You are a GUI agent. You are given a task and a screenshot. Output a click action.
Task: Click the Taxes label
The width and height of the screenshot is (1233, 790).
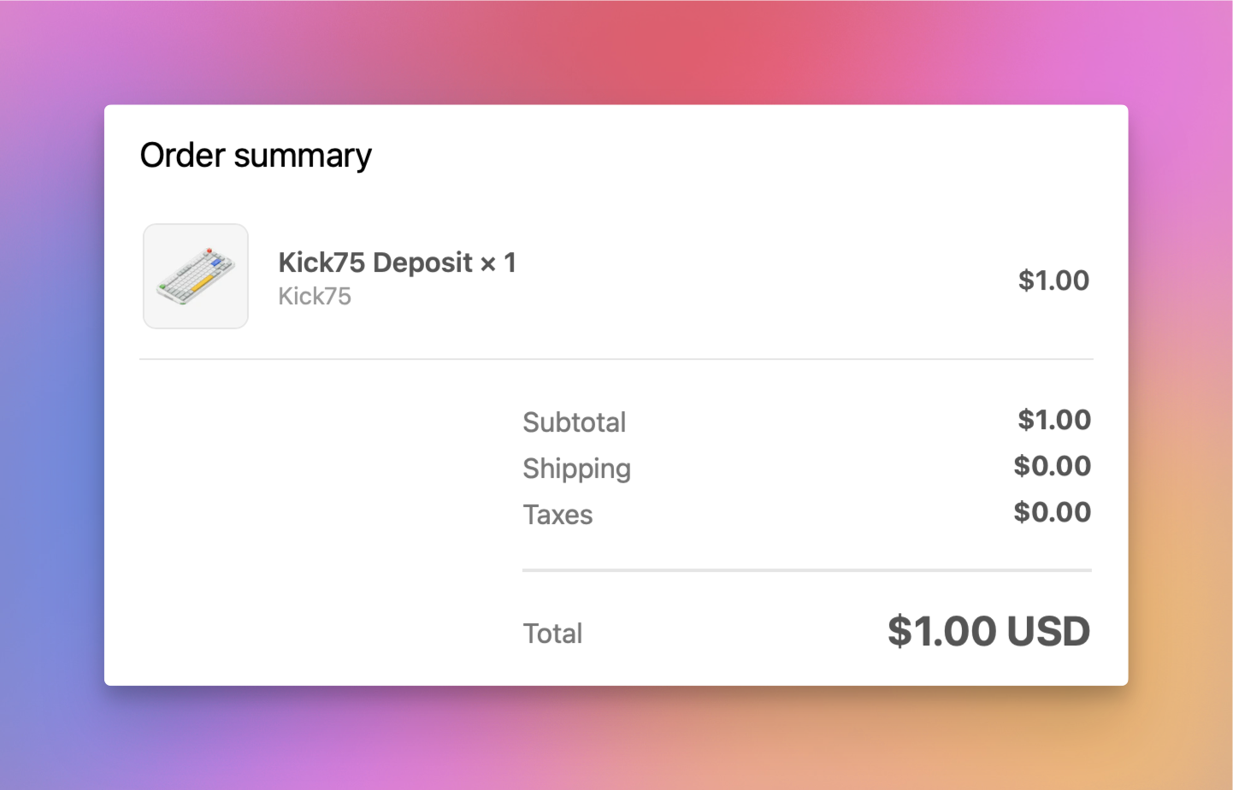pos(558,515)
